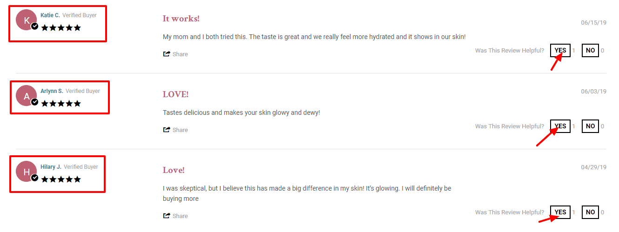Screen dimensions: 619x232
Task: Mark Katie C.'s review helpful with YES
Action: click(x=560, y=50)
